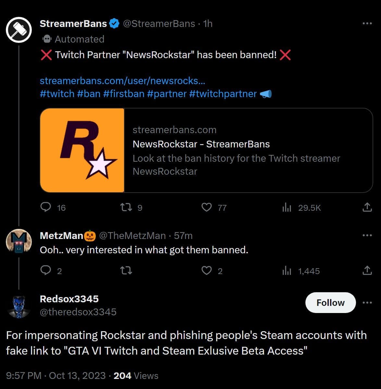Screen dimensions: 381x389
Task: Click the reply icon on MetzMan's comment
Action: 46,270
